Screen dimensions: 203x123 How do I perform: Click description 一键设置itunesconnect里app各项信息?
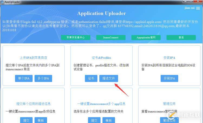30,111
